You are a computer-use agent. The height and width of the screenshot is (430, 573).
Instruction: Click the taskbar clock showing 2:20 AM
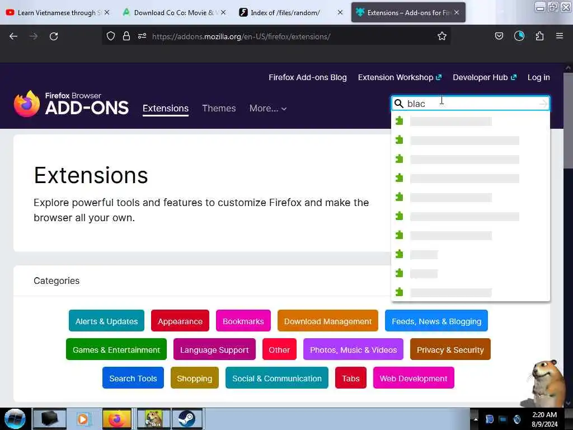(544, 419)
